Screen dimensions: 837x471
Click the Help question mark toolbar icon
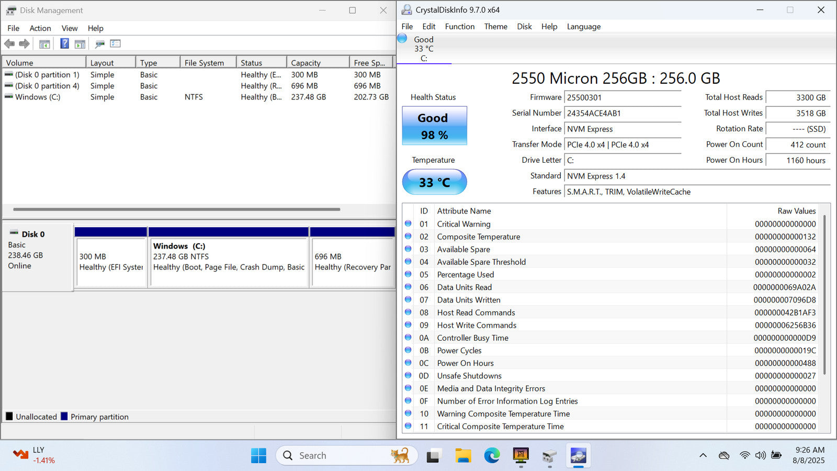64,44
